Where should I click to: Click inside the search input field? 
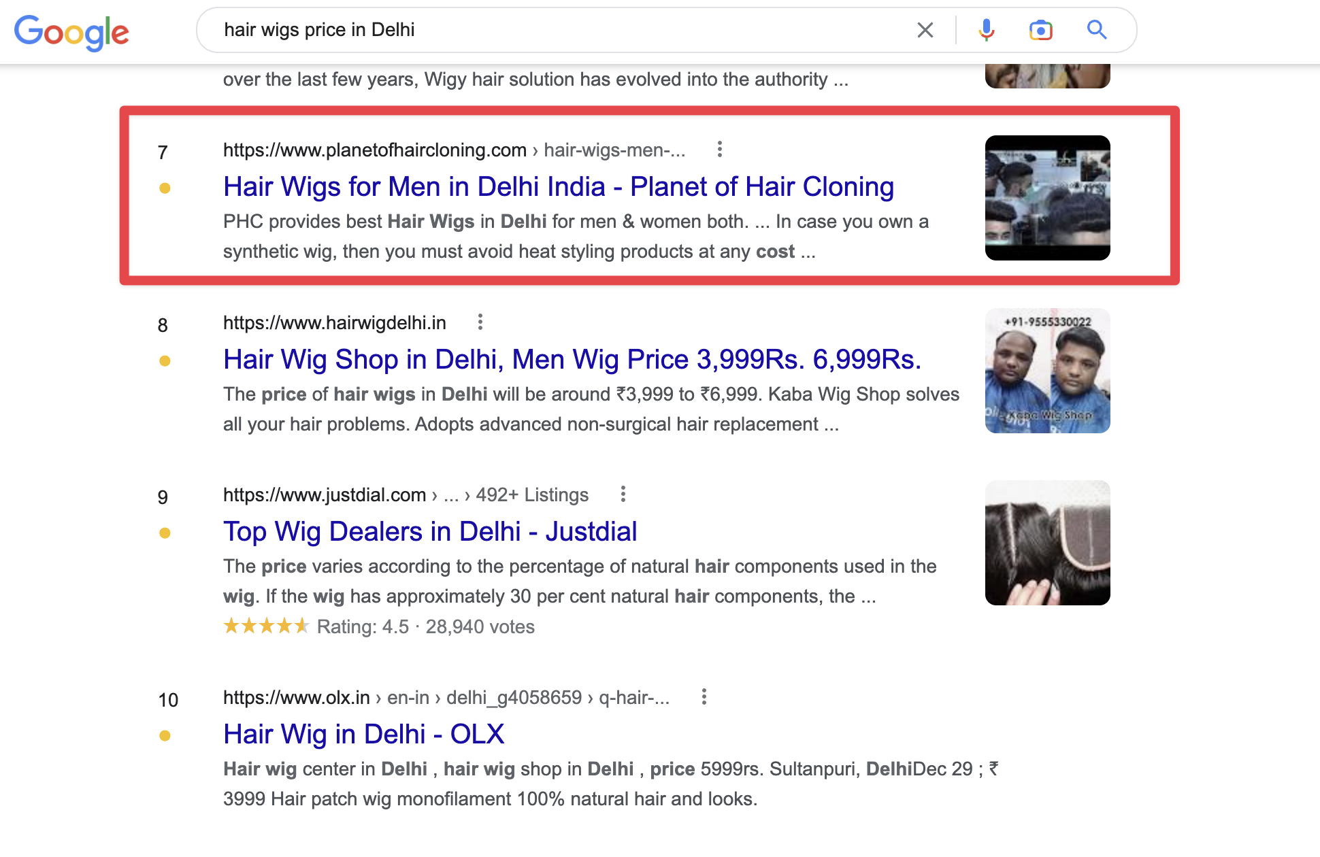(544, 30)
